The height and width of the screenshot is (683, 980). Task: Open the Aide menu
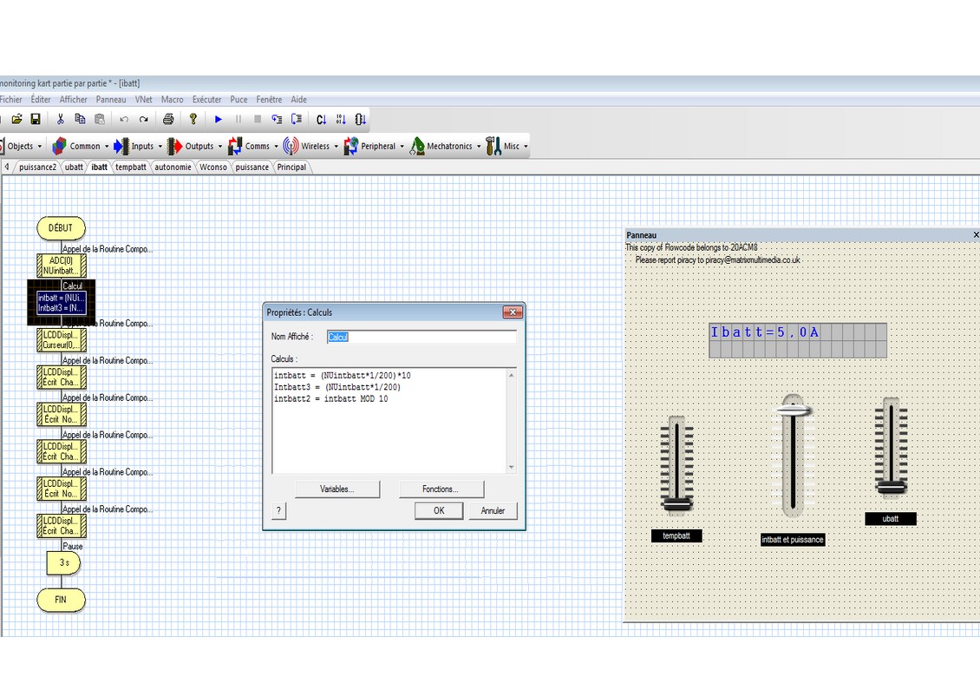(x=298, y=100)
